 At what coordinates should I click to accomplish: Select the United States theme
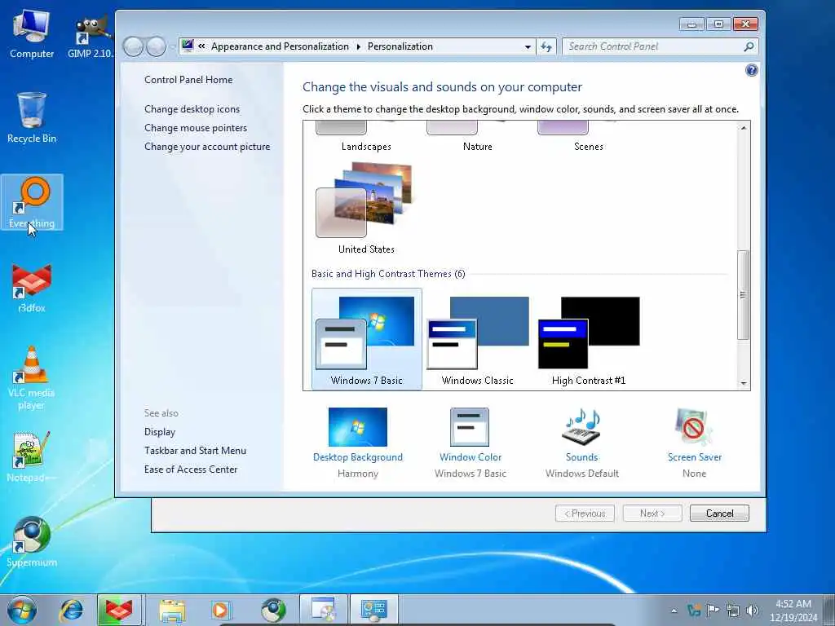point(366,209)
